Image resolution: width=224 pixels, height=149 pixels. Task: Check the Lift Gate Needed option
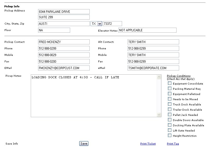(x=170, y=130)
